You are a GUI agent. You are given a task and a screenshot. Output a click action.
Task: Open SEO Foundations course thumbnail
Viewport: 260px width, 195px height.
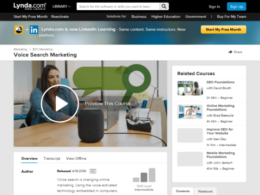click(190, 88)
